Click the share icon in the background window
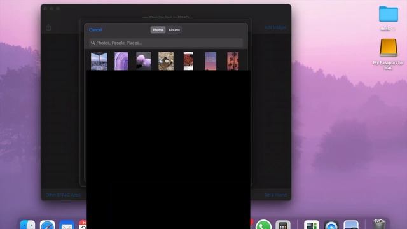 click(48, 27)
